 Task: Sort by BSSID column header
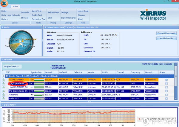(109, 72)
